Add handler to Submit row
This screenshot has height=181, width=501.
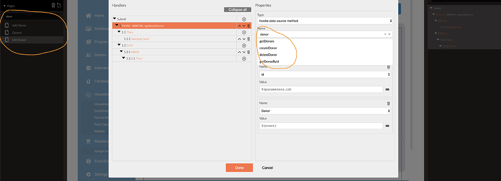pyautogui.click(x=244, y=19)
